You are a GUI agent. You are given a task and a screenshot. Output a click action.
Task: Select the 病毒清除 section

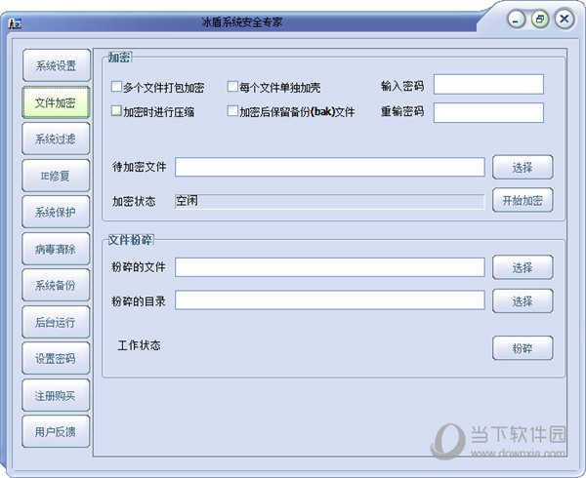pyautogui.click(x=56, y=249)
